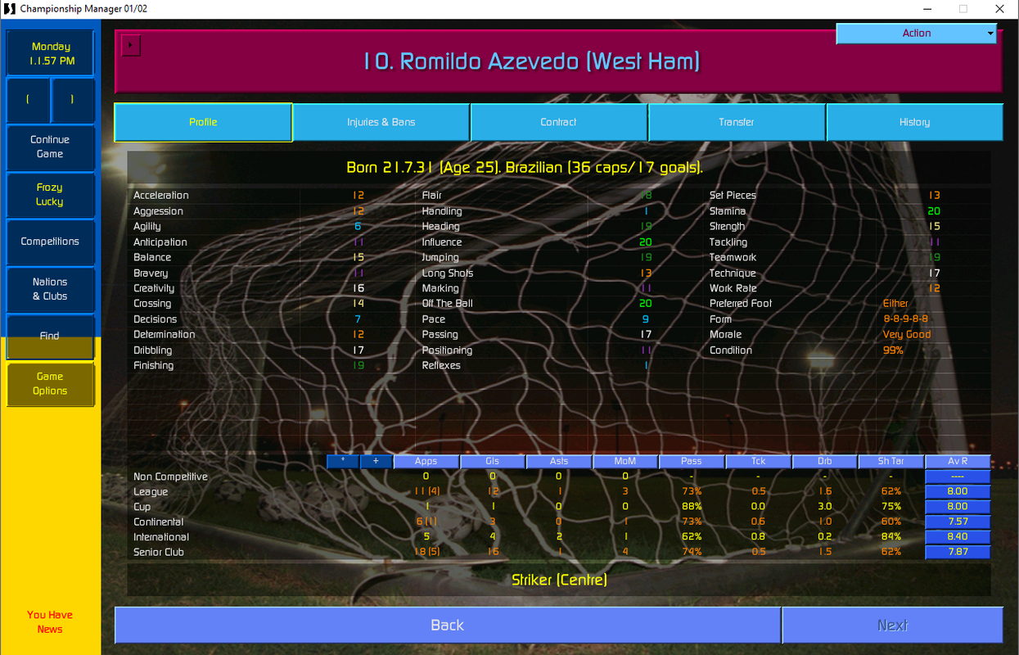The image size is (1019, 655).
Task: Click the Off The Ball attribute label
Action: (447, 304)
